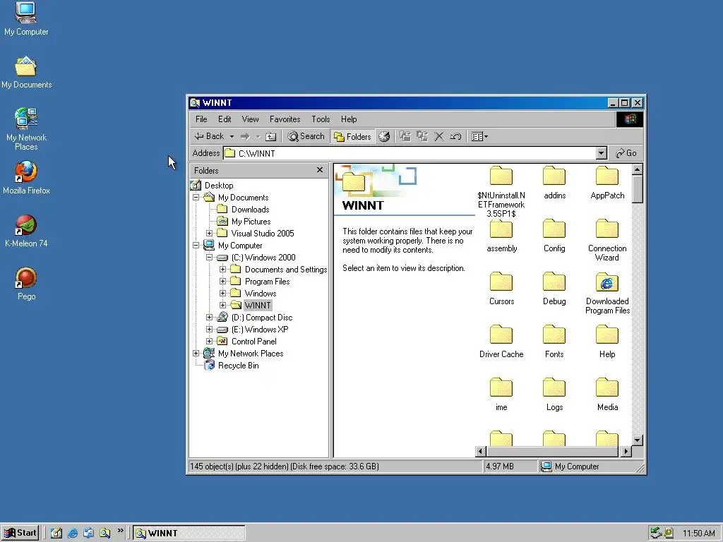Select the Media folder icon

[607, 388]
